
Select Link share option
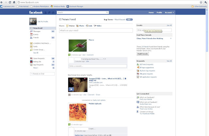[89, 26]
